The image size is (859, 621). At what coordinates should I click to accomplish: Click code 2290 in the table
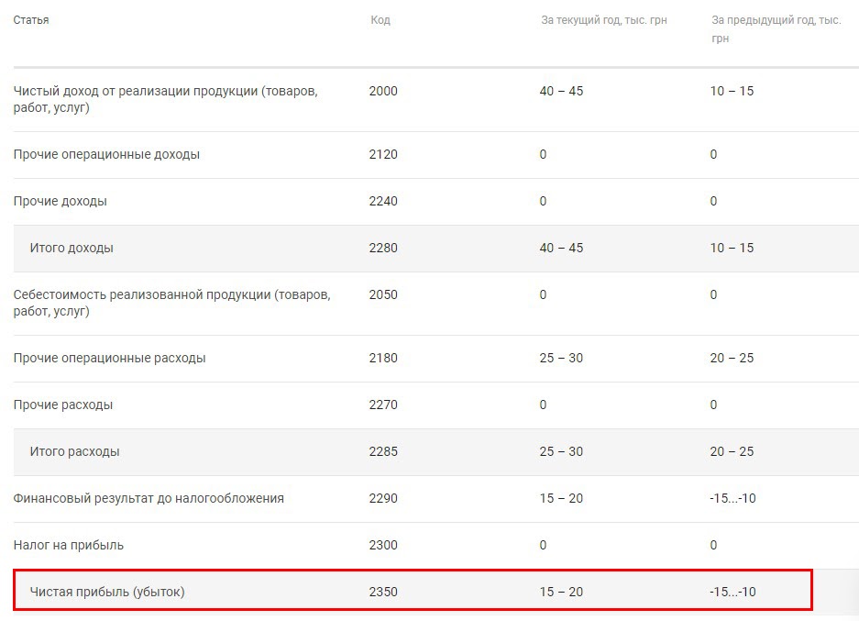pos(383,498)
